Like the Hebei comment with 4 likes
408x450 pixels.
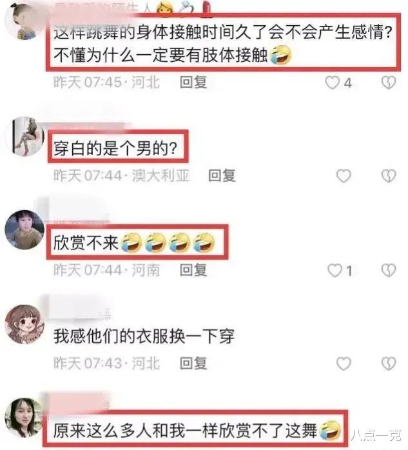(x=332, y=83)
